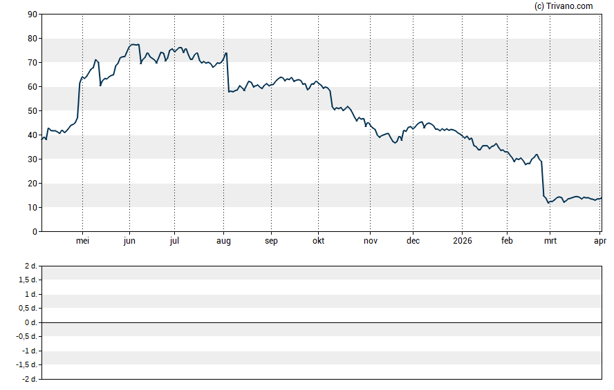Click the 'jun' month axis label
Screen dimensions: 614x390
pos(129,241)
